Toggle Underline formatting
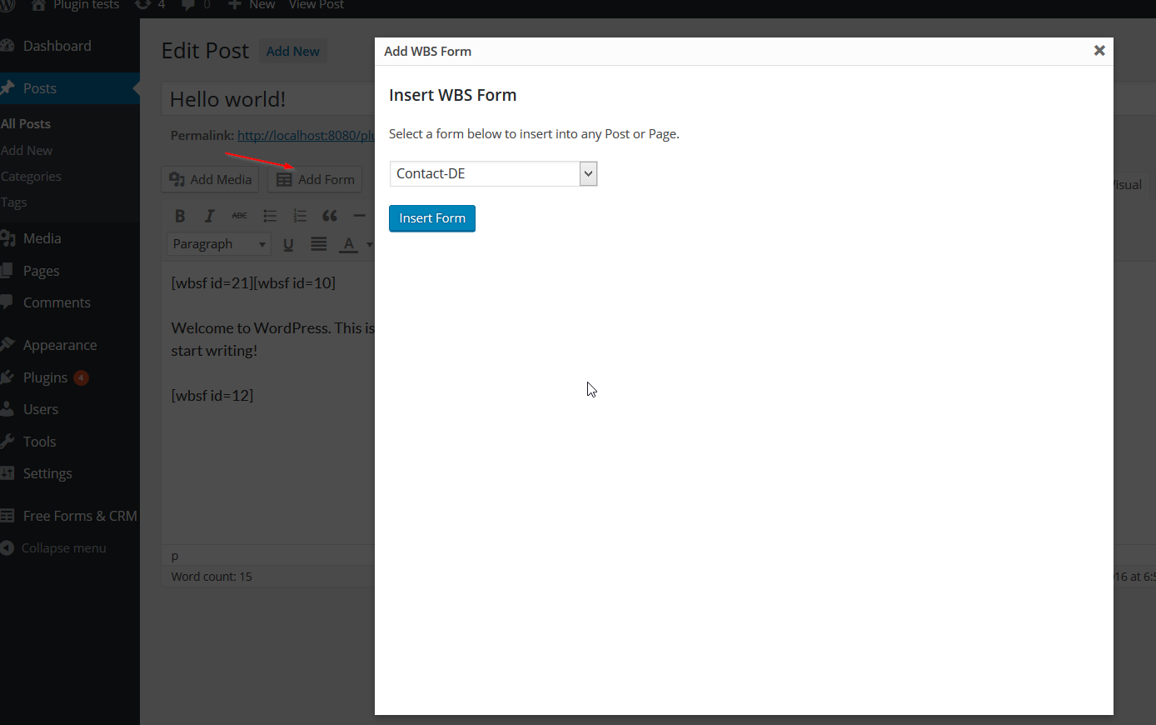 (x=288, y=244)
